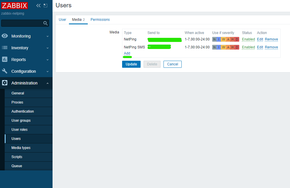The width and height of the screenshot is (290, 188).
Task: Expand the Monitoring menu chevron
Action: [48, 36]
